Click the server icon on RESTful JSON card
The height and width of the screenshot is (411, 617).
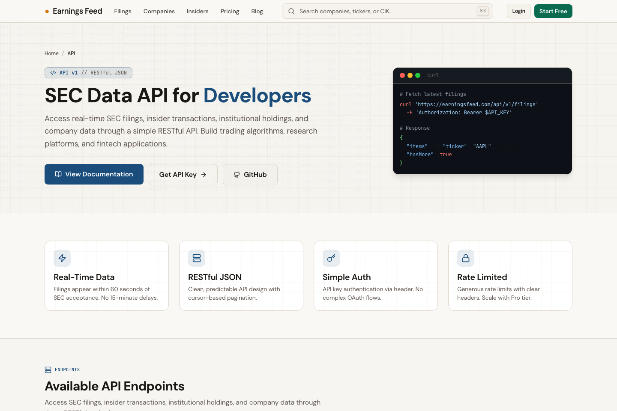[x=197, y=258]
